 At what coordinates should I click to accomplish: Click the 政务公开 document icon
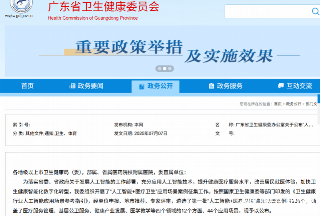click(142, 86)
